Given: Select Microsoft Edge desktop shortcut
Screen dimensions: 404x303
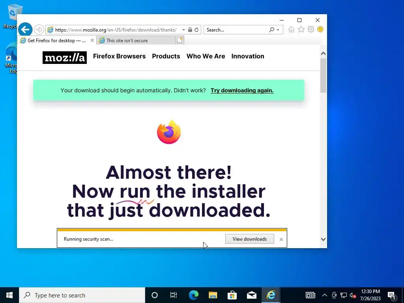Looking at the screenshot, I should pyautogui.click(x=11, y=58).
